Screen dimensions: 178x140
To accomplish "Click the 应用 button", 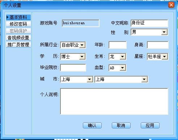I will pyautogui.click(x=150, y=126).
